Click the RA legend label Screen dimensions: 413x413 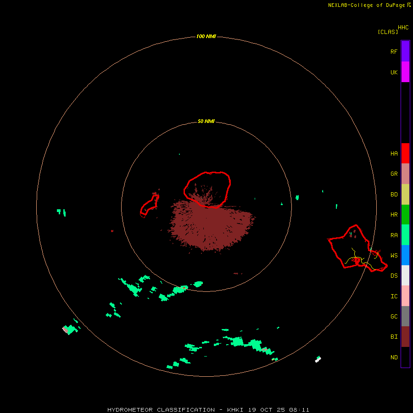[x=394, y=235]
